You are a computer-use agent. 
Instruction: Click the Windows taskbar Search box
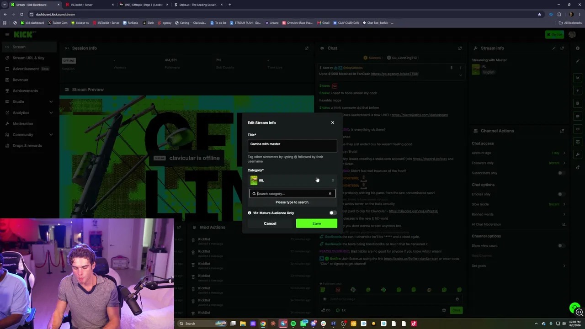pyautogui.click(x=202, y=324)
